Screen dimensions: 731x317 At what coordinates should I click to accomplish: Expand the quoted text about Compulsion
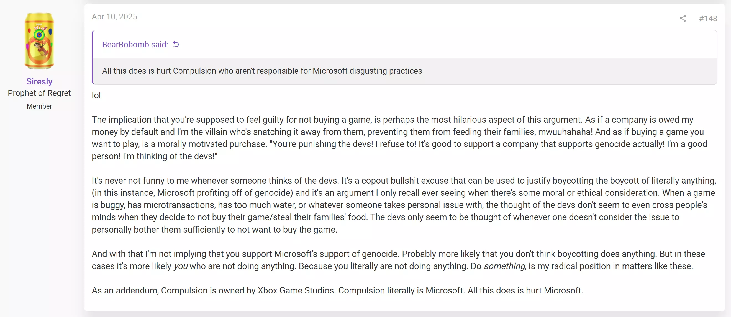pos(262,71)
